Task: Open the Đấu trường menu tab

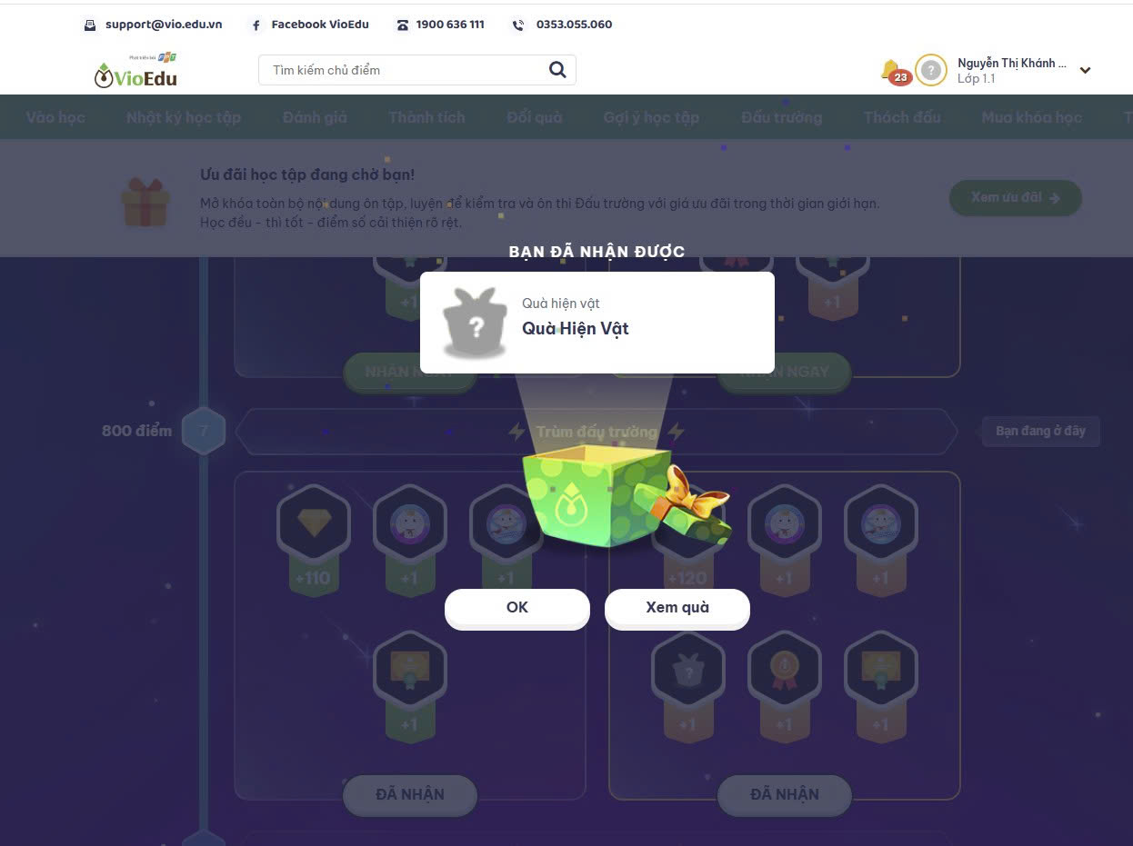Action: 781,117
